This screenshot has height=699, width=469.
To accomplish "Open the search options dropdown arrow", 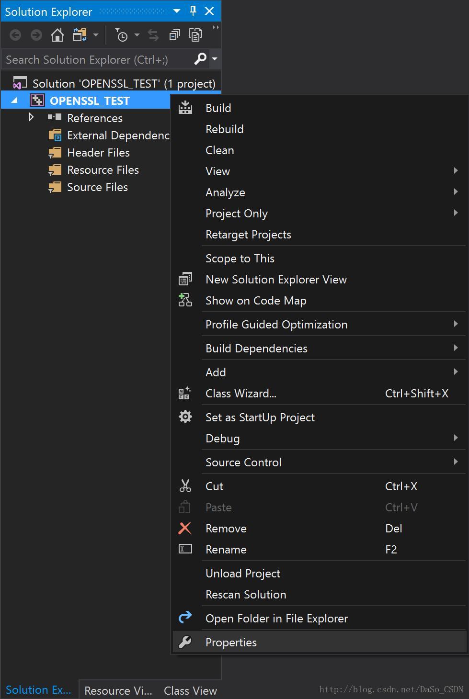I will [215, 59].
